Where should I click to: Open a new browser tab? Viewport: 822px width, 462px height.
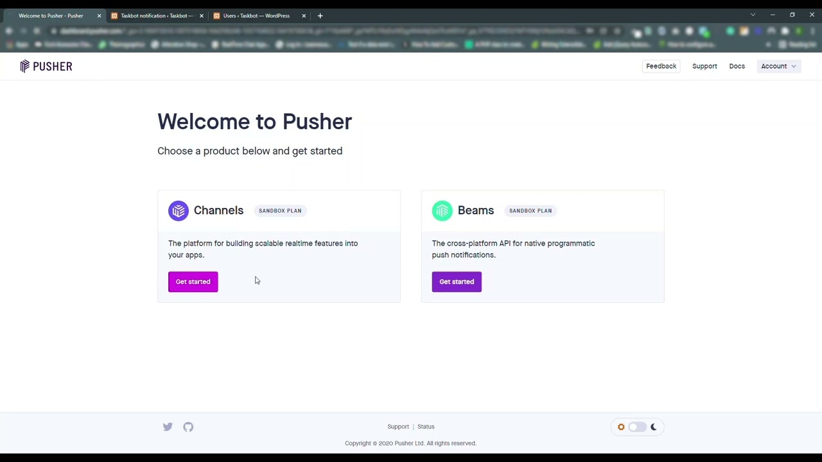click(320, 15)
